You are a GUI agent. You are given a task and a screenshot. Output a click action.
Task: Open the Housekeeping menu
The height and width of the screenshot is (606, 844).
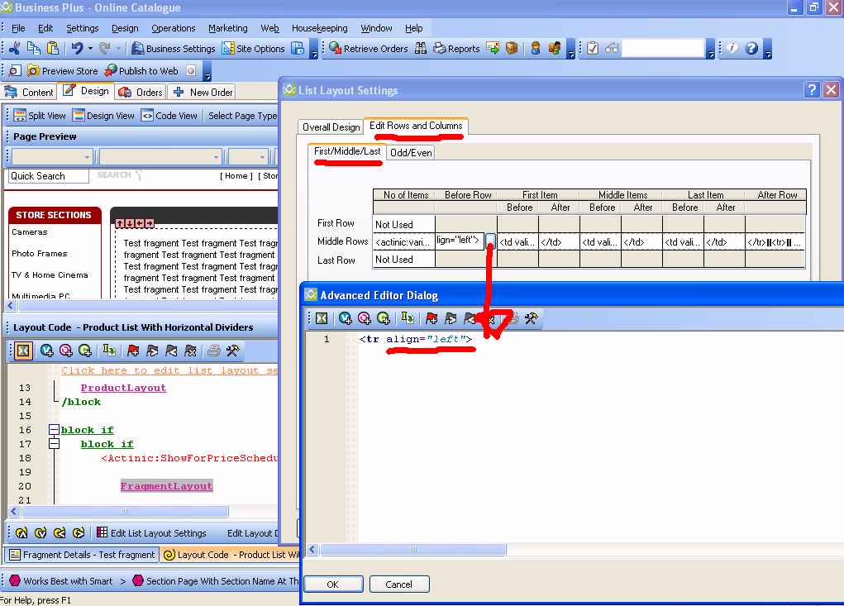click(319, 28)
